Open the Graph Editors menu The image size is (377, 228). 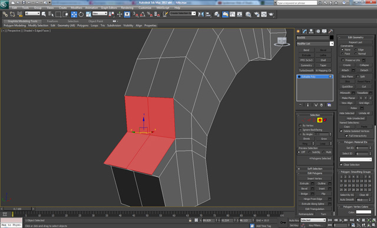108,8
